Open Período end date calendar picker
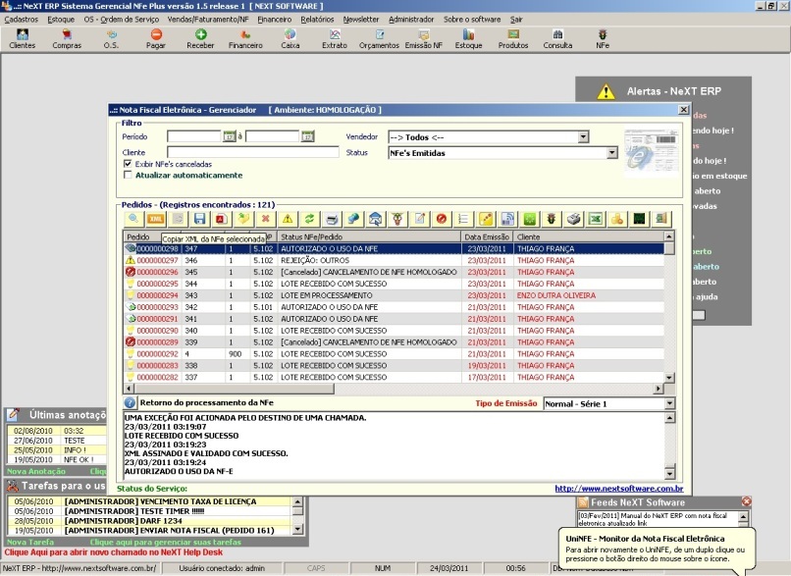The height and width of the screenshot is (576, 791). (308, 136)
